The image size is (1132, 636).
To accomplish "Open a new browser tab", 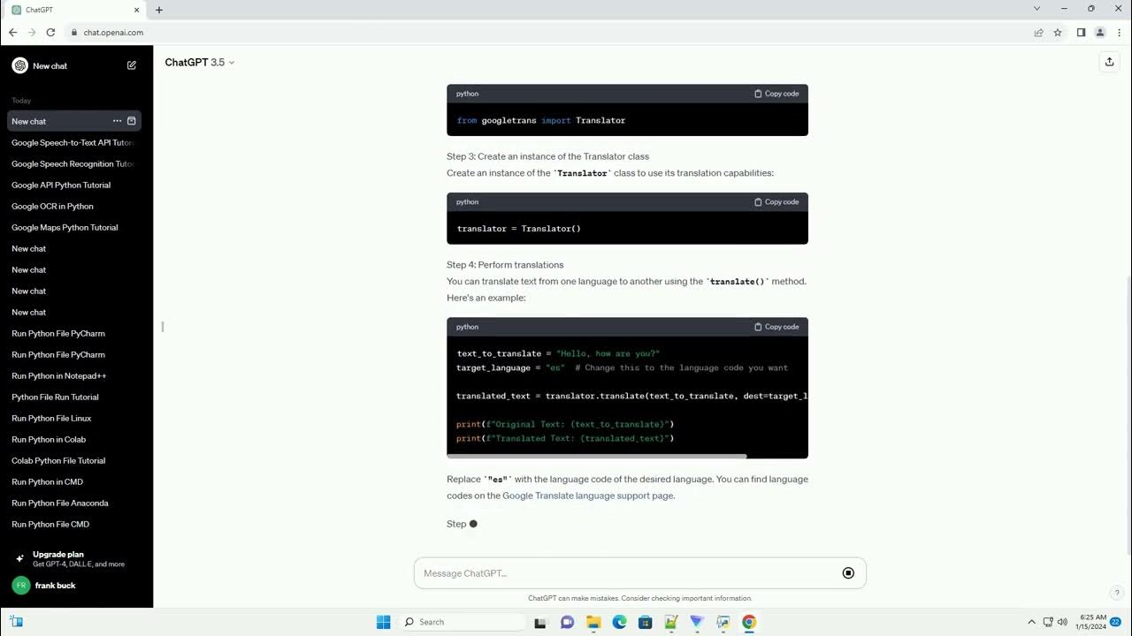I will tap(159, 10).
